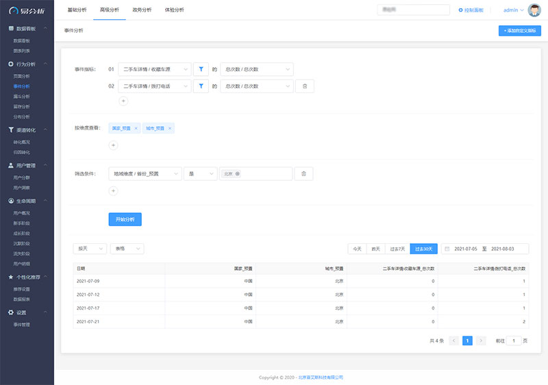Click the date range picker field
548x385 pixels.
(x=484, y=249)
